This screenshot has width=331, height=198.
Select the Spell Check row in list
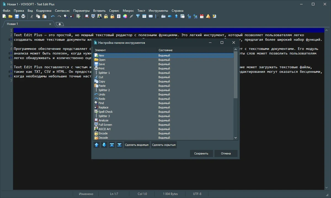pyautogui.click(x=164, y=112)
